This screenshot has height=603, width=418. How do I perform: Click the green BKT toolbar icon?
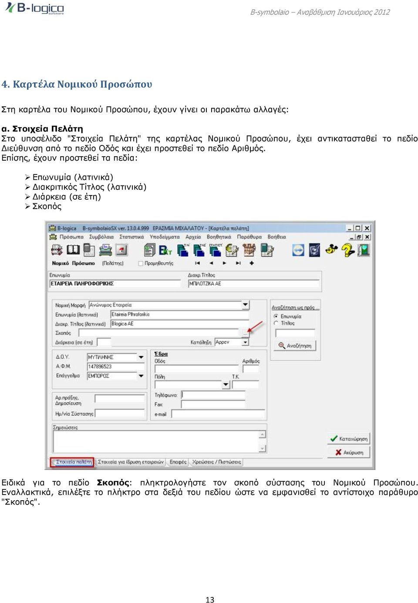tap(165, 250)
